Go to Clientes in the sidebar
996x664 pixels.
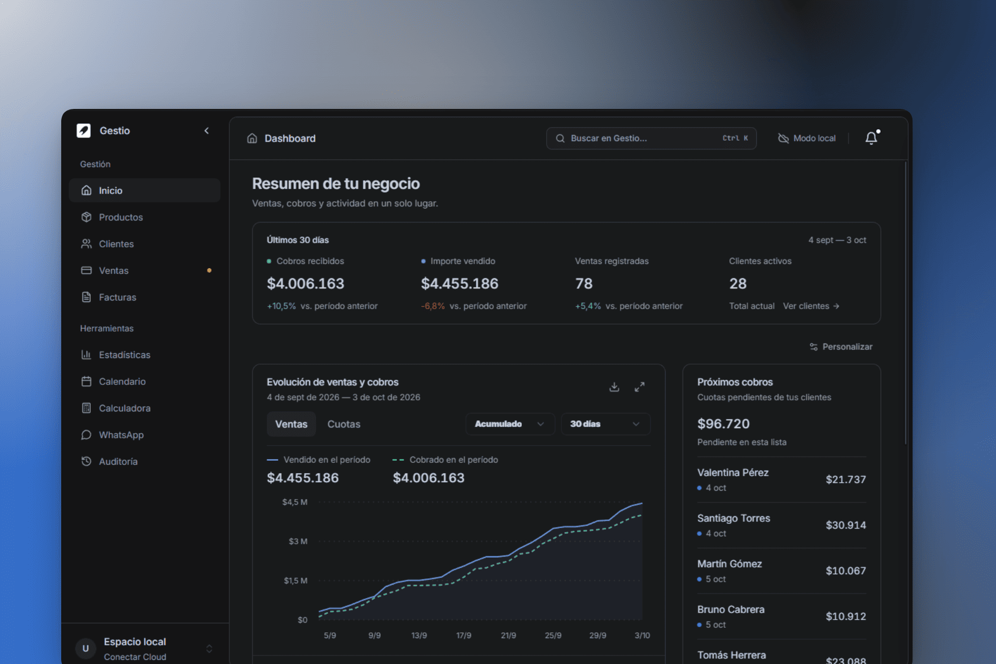point(145,244)
